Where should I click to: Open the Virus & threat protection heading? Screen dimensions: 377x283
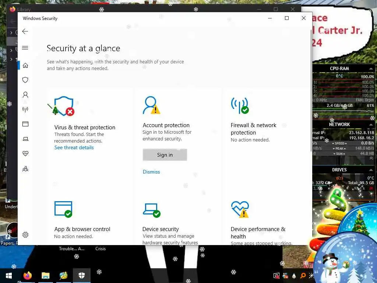coord(85,127)
